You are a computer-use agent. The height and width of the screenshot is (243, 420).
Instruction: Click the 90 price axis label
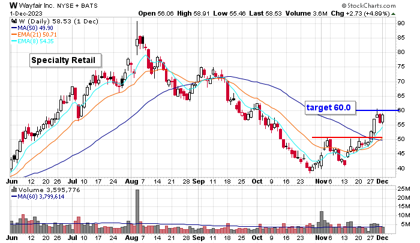tap(401, 23)
